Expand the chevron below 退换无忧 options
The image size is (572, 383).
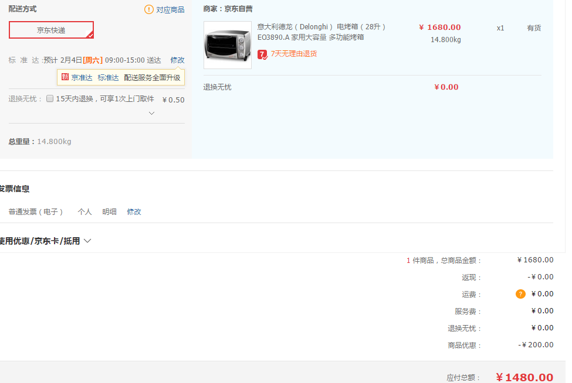pos(152,113)
